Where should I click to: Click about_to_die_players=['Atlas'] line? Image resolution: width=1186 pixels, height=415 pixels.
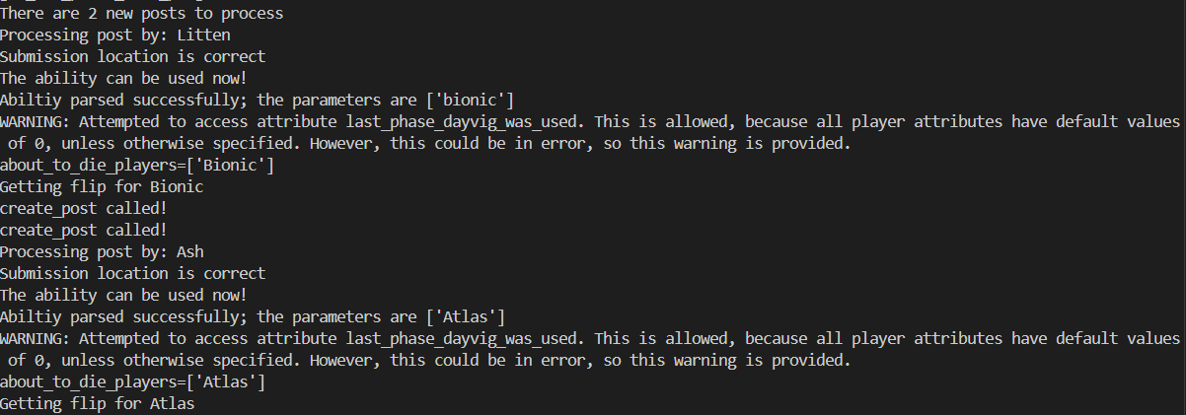(x=132, y=381)
